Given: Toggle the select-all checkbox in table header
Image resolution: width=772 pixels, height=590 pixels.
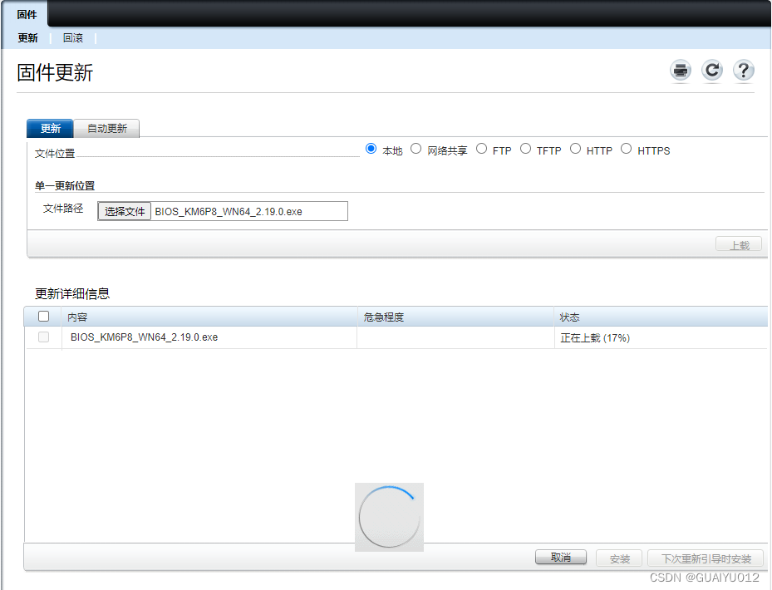Looking at the screenshot, I should click(x=44, y=317).
